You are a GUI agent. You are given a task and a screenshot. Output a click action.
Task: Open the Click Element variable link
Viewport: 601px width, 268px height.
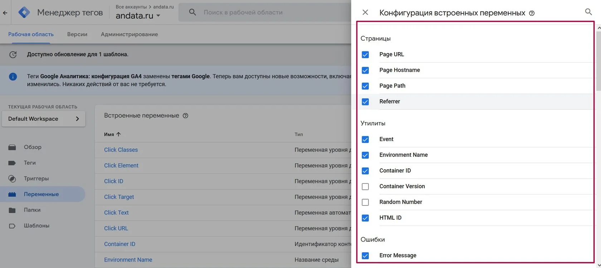[x=121, y=165]
